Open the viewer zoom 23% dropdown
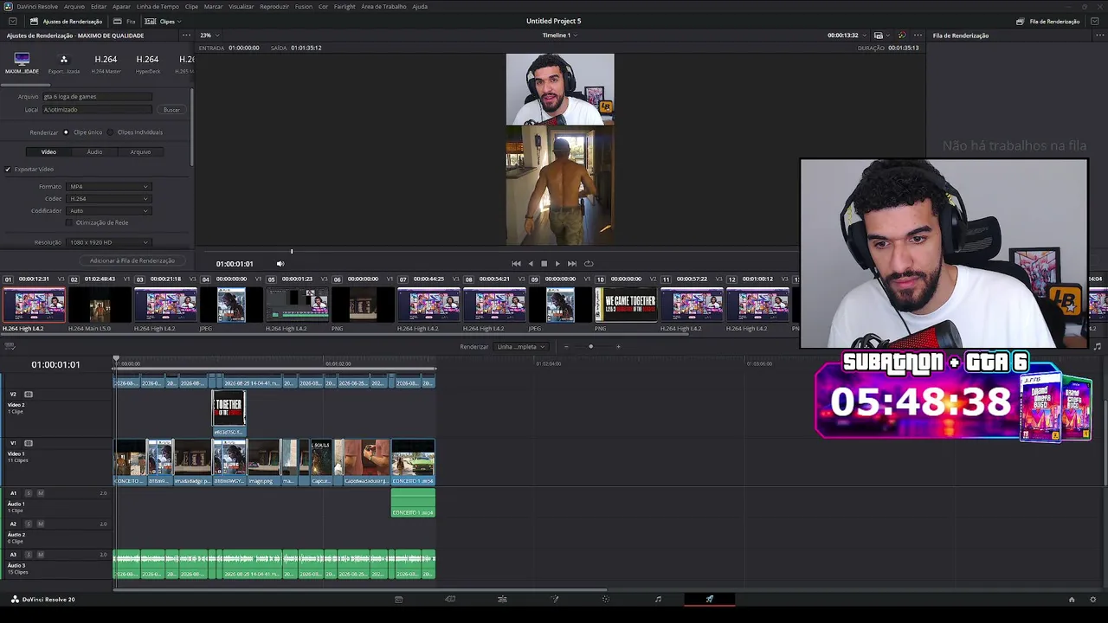1108x623 pixels. pos(209,35)
